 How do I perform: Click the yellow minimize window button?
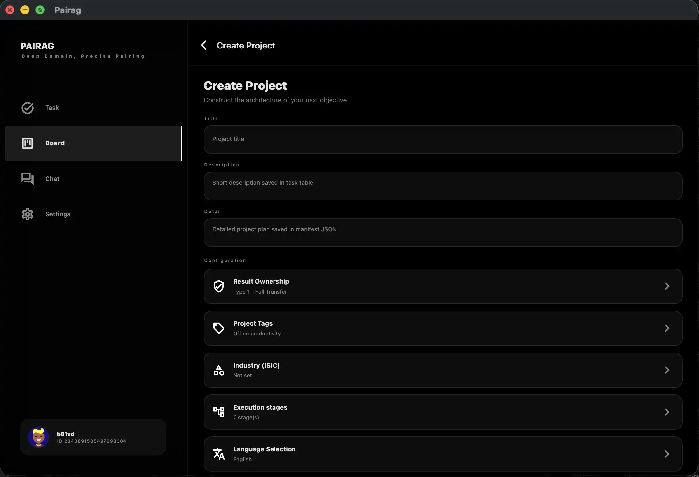click(x=25, y=10)
